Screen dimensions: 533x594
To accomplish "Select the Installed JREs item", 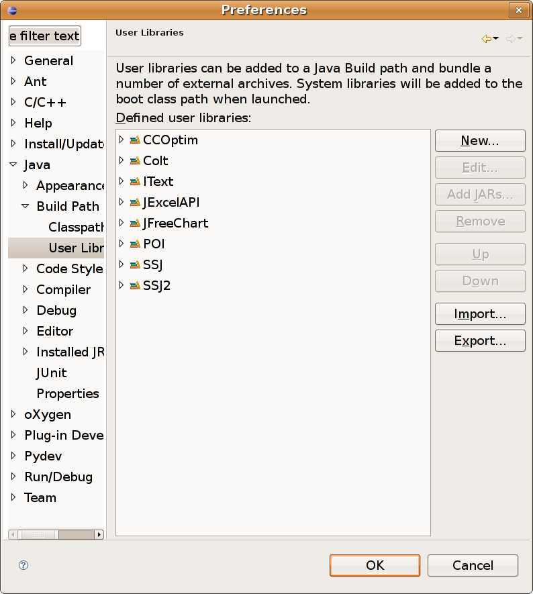I will pos(70,352).
